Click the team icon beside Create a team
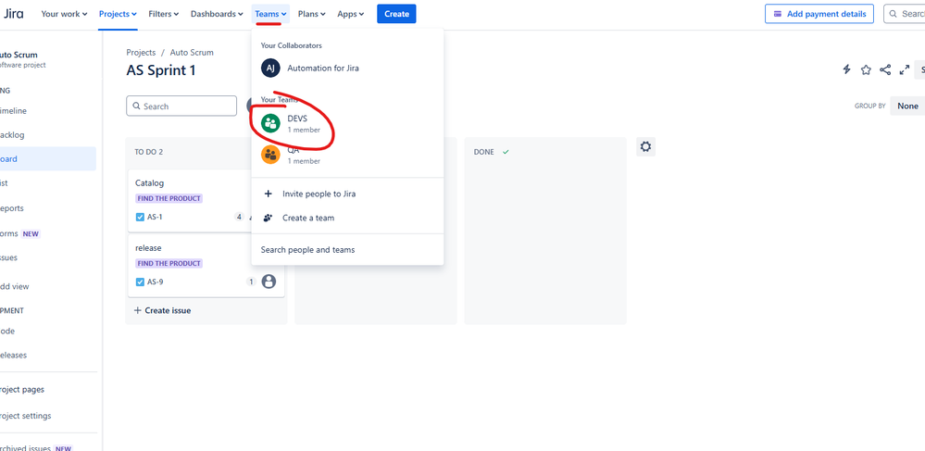925x451 pixels. click(268, 218)
